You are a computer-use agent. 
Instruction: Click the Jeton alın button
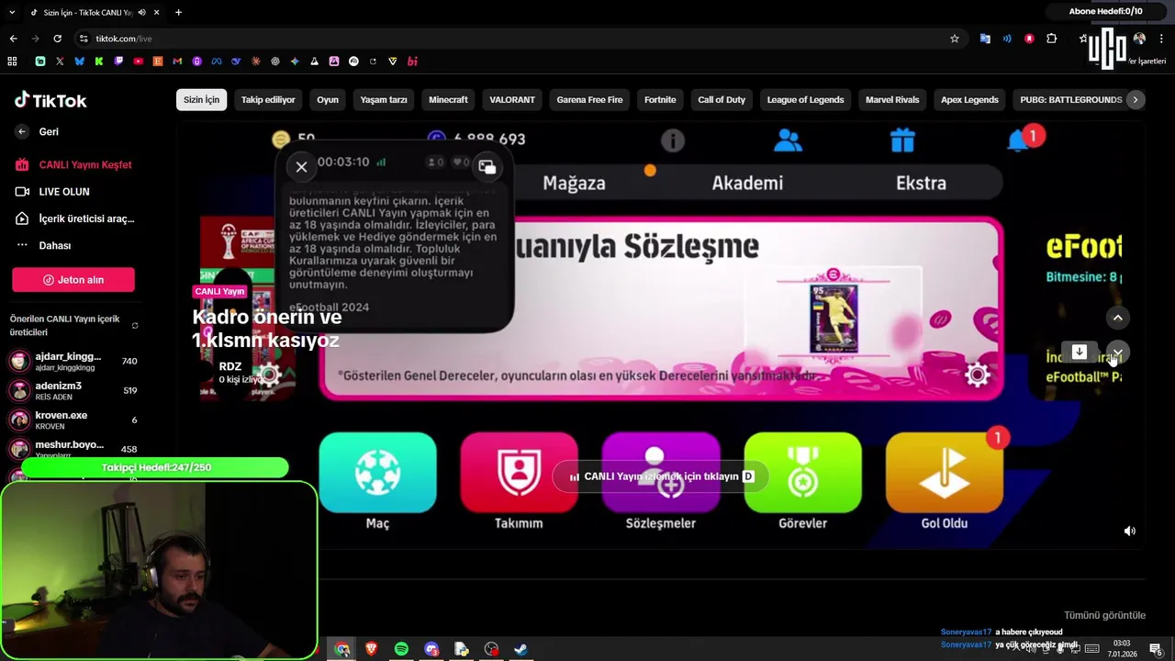(x=73, y=280)
